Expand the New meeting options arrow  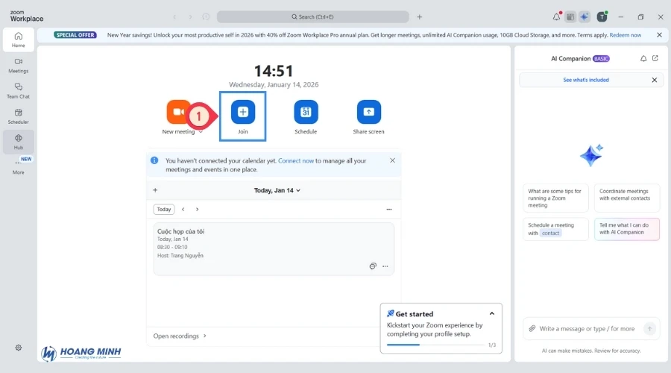coord(201,132)
